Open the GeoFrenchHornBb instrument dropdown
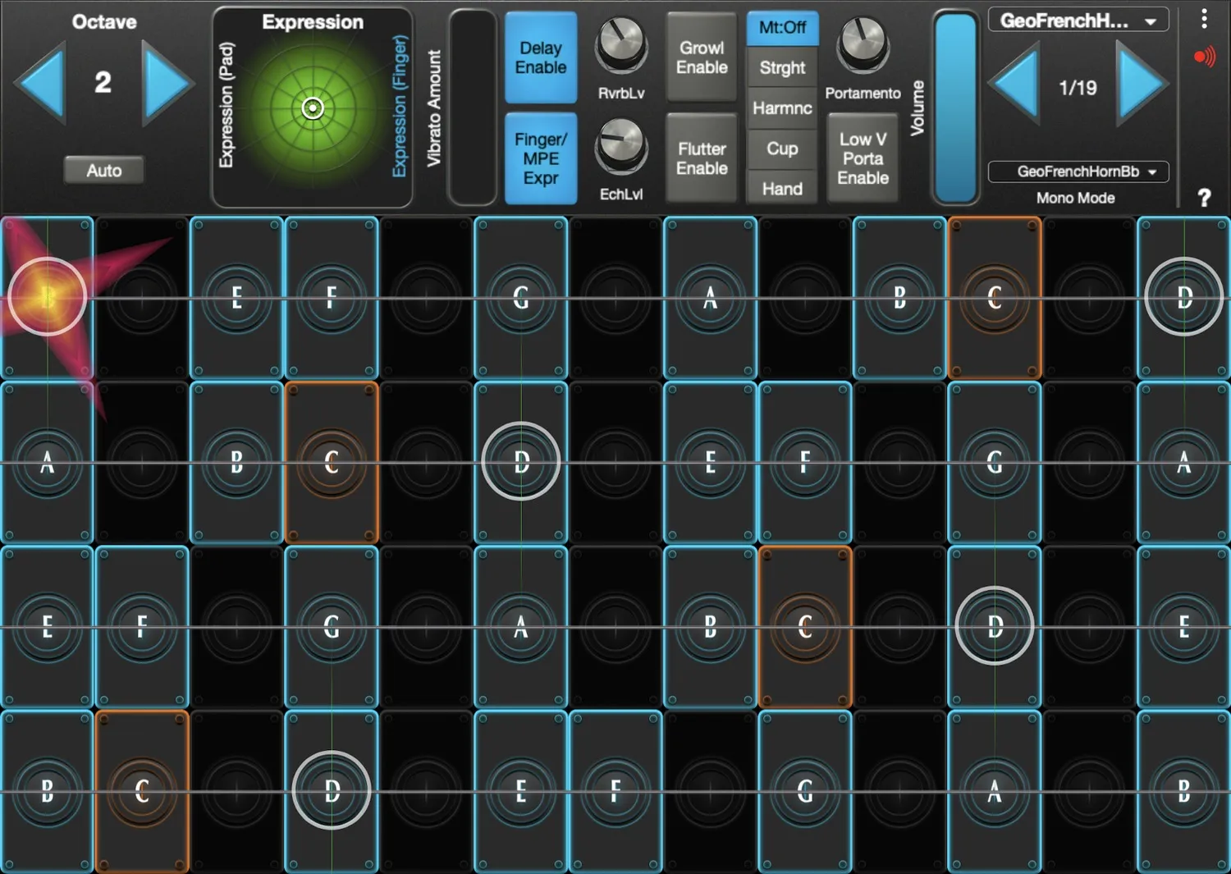The height and width of the screenshot is (874, 1231). [x=1078, y=172]
